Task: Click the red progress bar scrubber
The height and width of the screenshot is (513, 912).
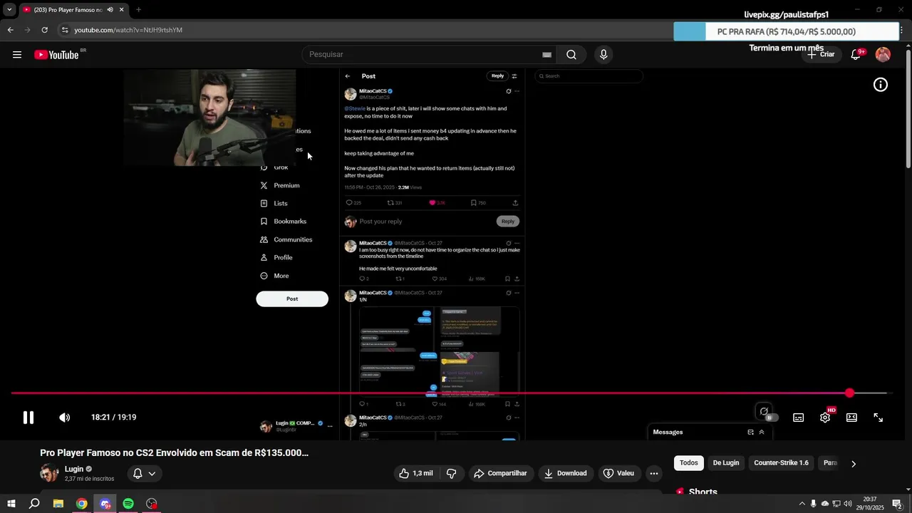Action: tap(849, 393)
